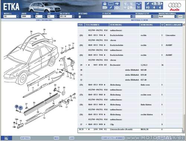The height and width of the screenshot is (141, 186).
Task: Select the Clip row at position 37
Action: pos(130,124)
